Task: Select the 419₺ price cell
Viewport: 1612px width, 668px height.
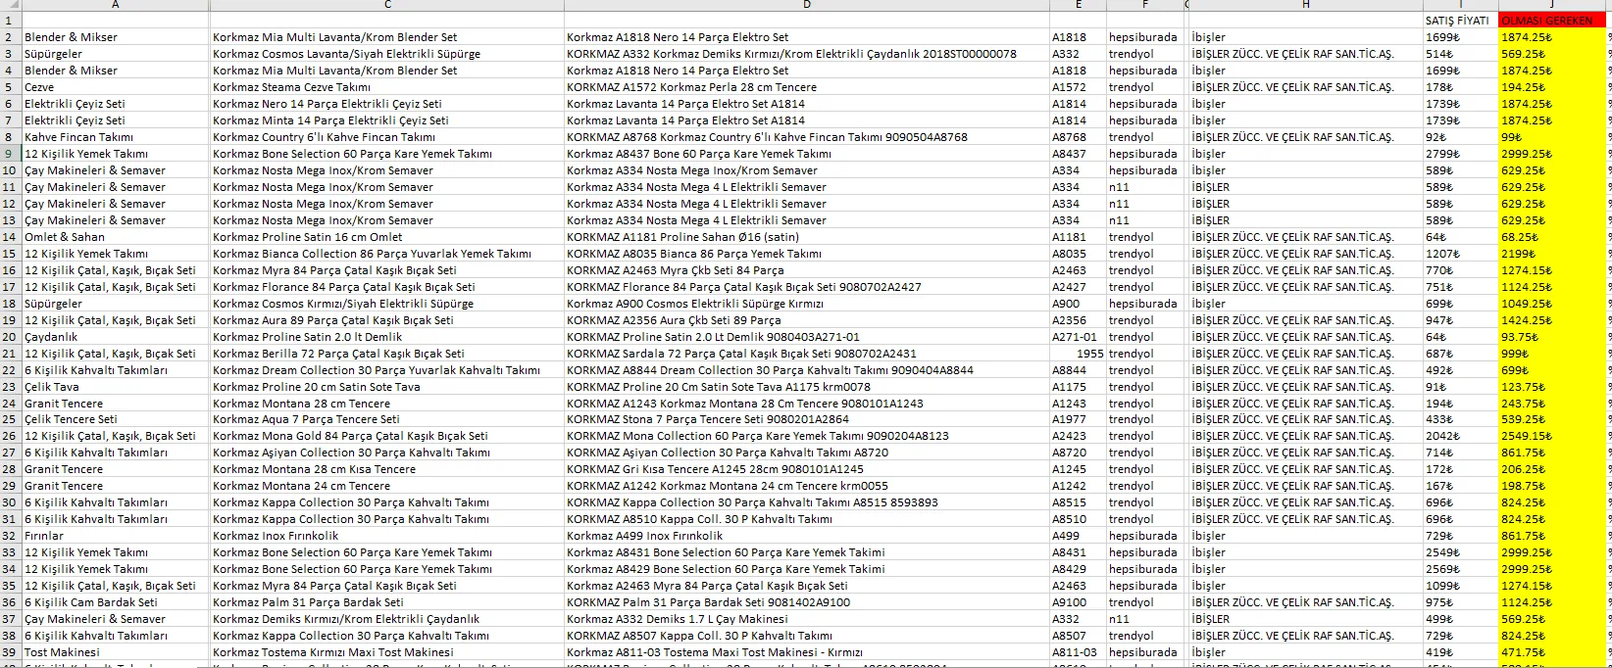Action: coord(1461,652)
